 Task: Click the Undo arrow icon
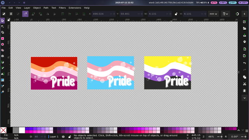click(x=245, y=63)
